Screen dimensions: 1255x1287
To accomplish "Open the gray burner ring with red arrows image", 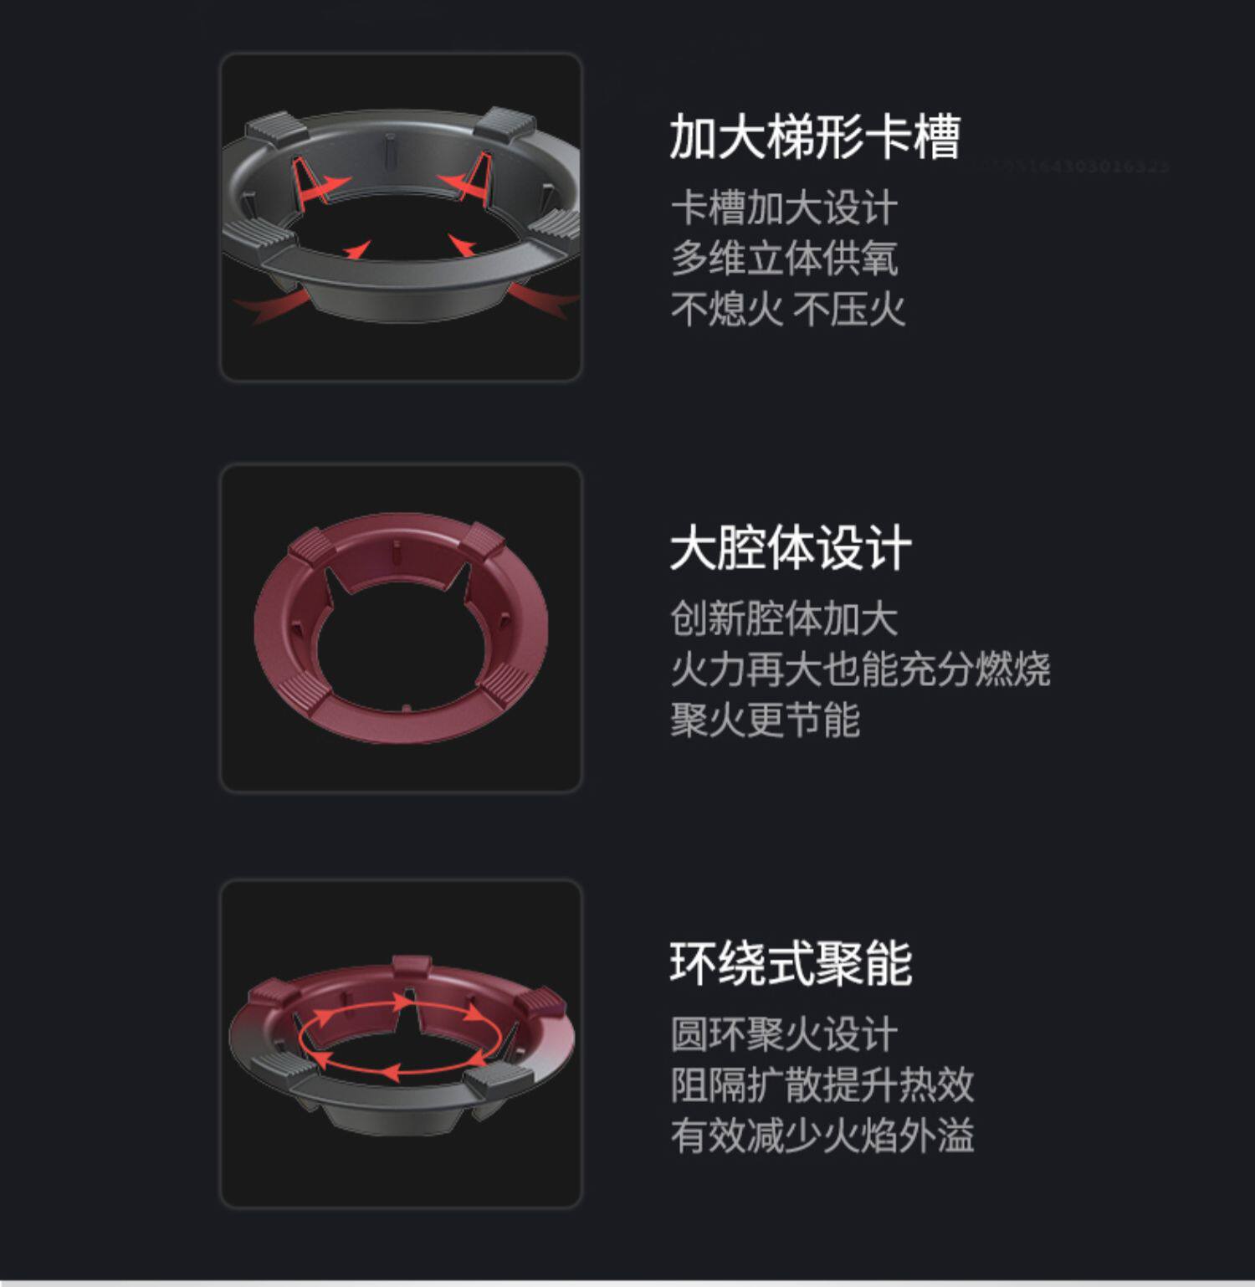I will coord(401,217).
